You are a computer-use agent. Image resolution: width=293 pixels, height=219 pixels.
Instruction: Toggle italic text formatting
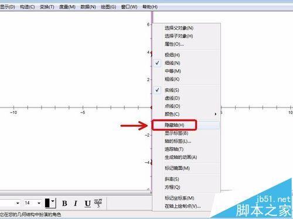(x=76, y=203)
